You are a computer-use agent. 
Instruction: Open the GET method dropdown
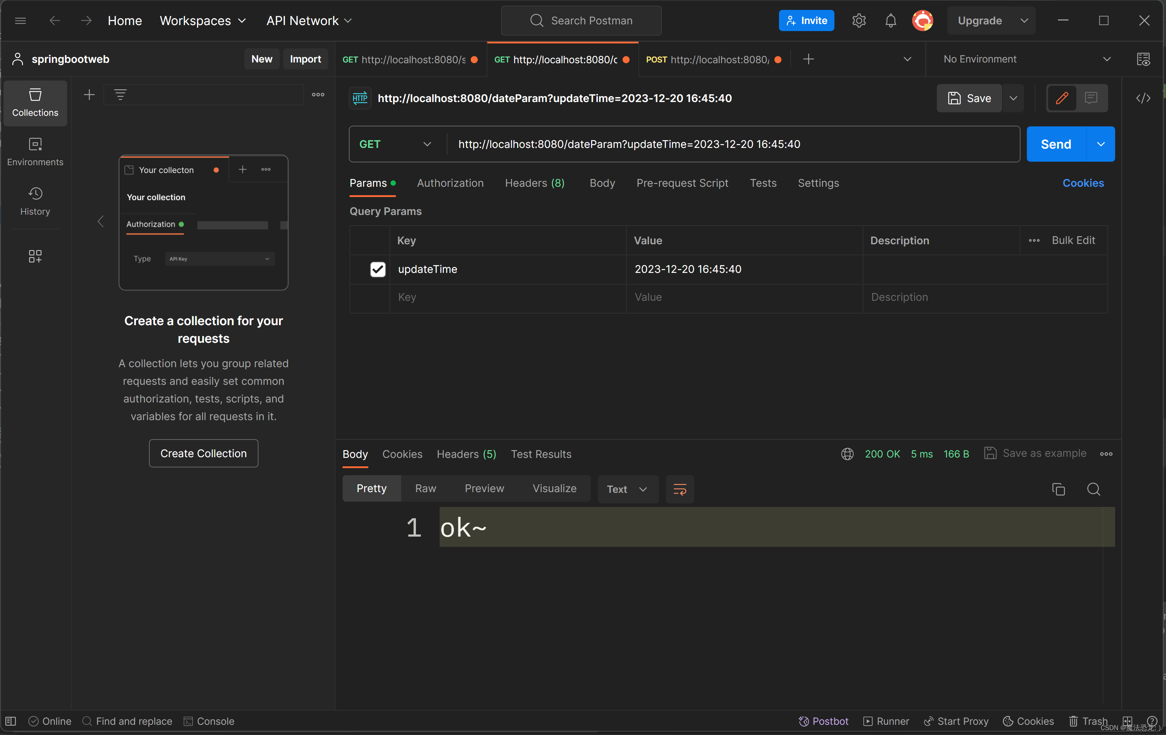pos(395,144)
